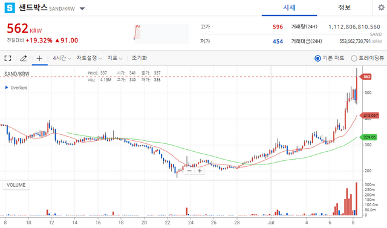The image size is (387, 228).
Task: Click the 거래대금(24H) label
Action: [x=307, y=41]
